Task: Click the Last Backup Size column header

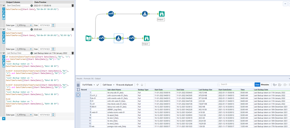Action: coord(205,90)
